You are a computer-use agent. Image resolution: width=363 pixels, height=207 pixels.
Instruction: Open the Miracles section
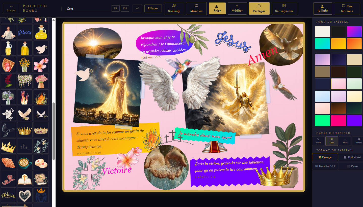click(196, 8)
